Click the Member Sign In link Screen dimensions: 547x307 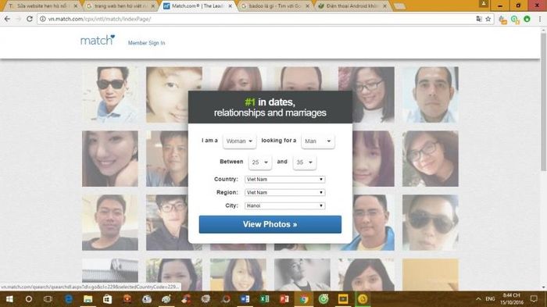pyautogui.click(x=147, y=43)
